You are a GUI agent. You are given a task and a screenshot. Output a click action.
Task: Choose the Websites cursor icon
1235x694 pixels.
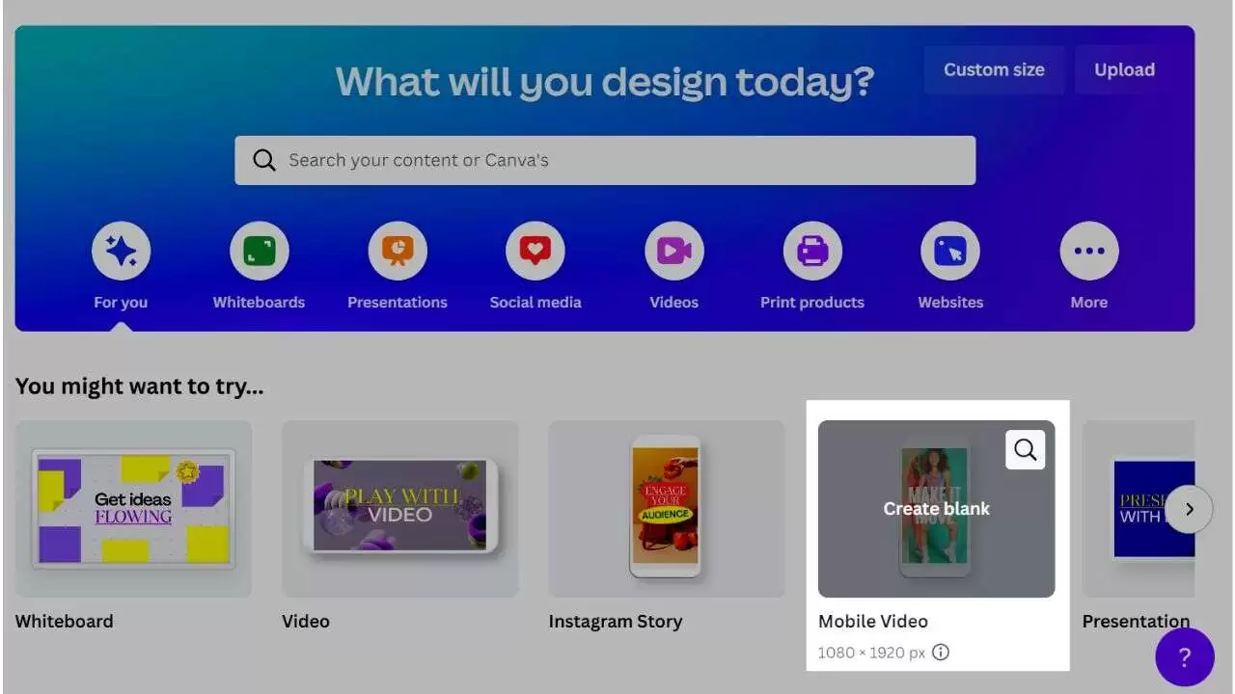(x=950, y=252)
